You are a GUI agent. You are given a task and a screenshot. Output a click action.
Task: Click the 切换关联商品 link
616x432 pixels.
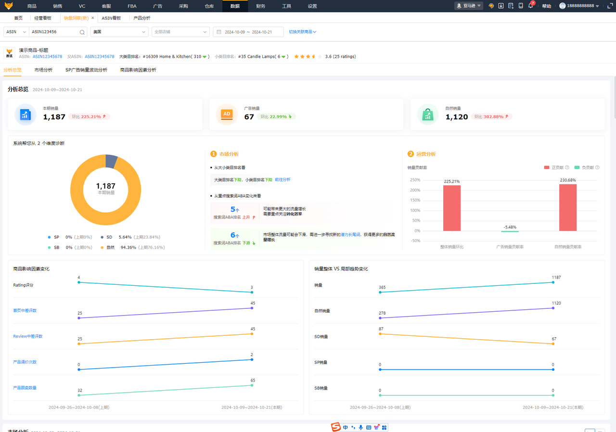tap(302, 32)
